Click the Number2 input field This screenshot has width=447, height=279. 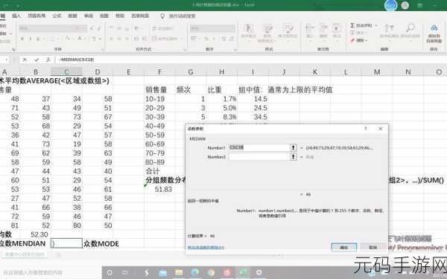(259, 156)
